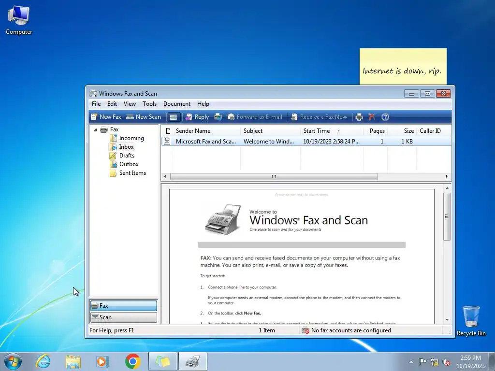Open the Help menu
The width and height of the screenshot is (495, 371).
coord(204,104)
